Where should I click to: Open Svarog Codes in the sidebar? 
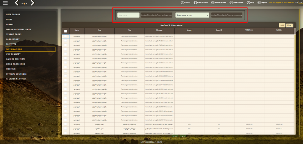14,34
